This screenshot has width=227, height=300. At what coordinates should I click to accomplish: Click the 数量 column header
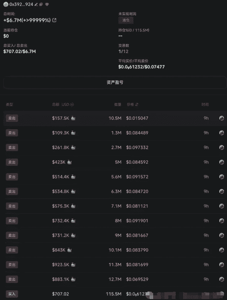[x=118, y=104]
